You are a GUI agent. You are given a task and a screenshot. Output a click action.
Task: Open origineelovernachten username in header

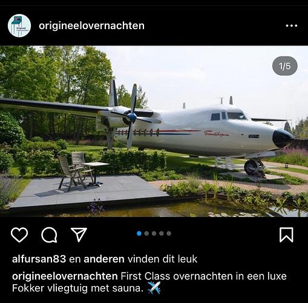click(x=91, y=25)
